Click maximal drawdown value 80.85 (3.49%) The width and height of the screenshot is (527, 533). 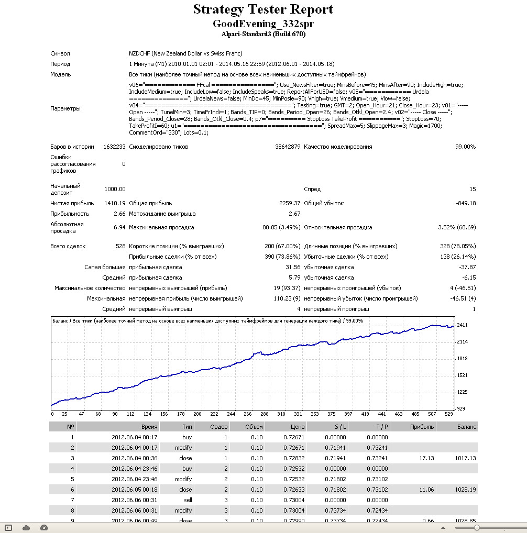click(x=281, y=227)
